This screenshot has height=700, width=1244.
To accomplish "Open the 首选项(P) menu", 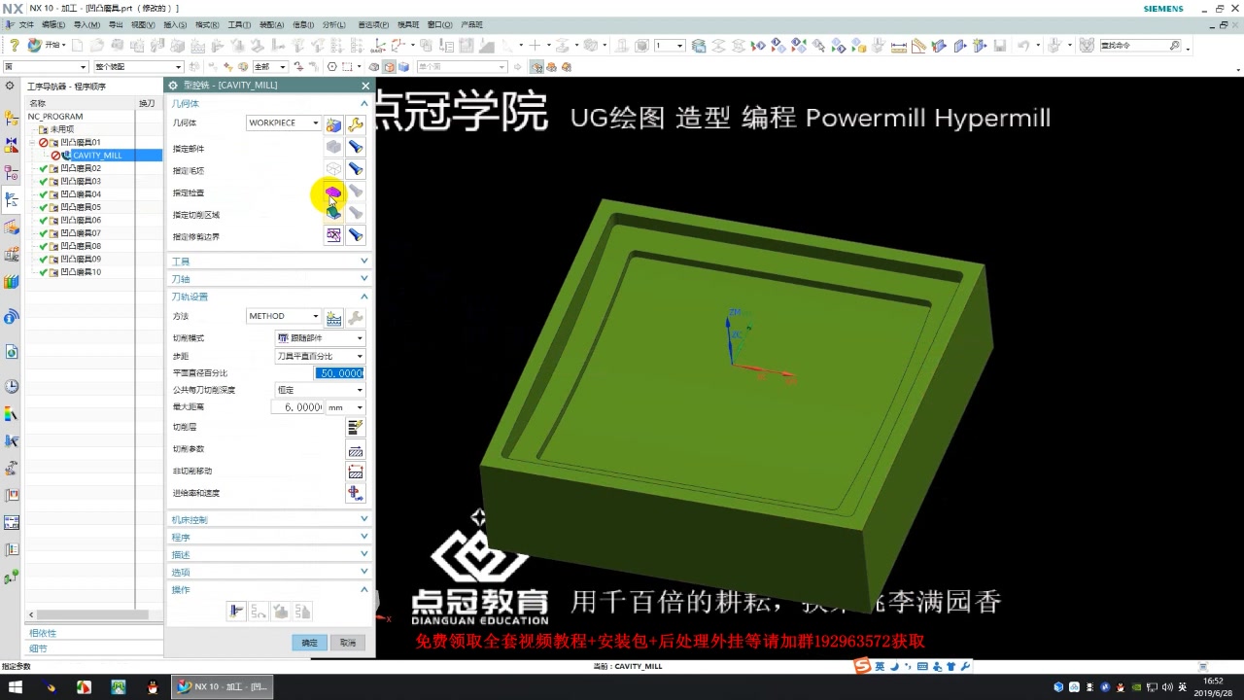I will click(373, 24).
